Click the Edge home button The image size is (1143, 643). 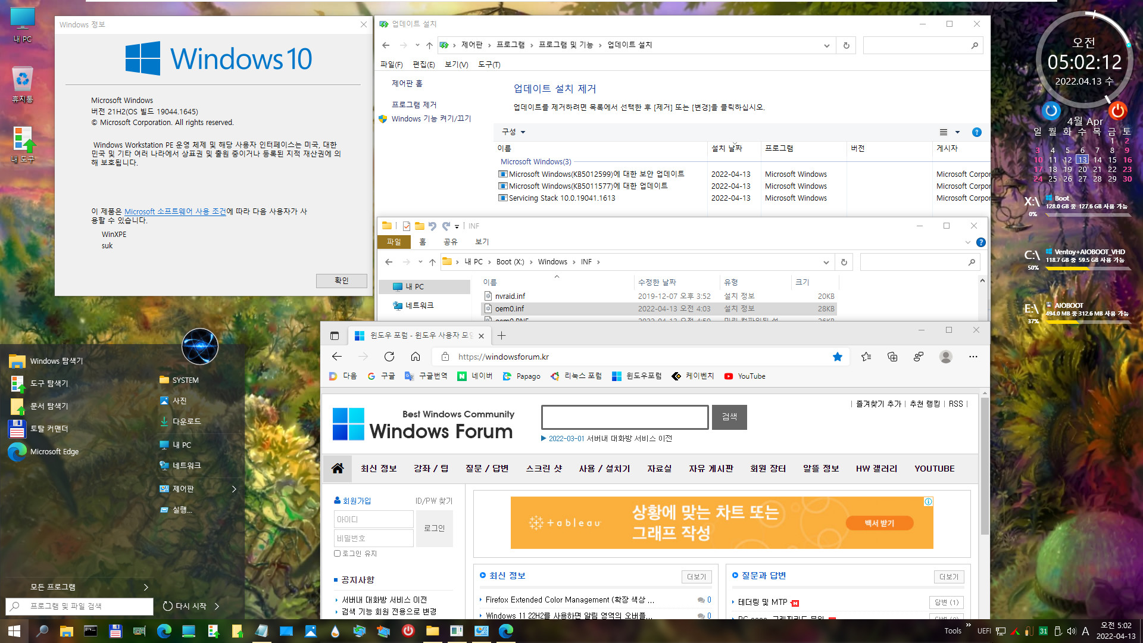point(416,357)
